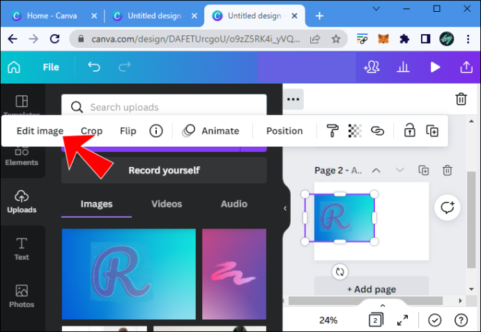Screen dimensions: 481x332
Task: Click the Share upload arrow icon
Action: [x=466, y=67]
